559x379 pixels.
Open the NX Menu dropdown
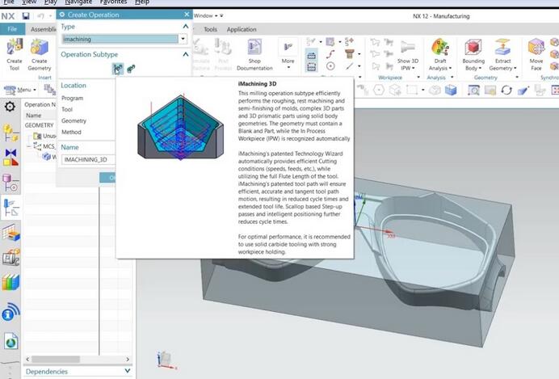click(x=21, y=90)
